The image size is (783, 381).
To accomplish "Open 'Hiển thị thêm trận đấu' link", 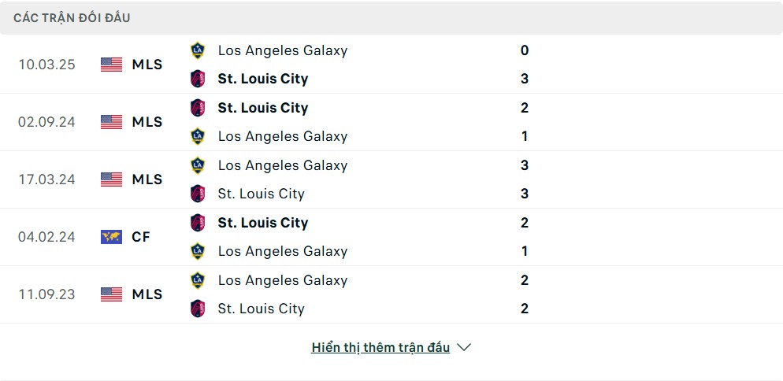I will pyautogui.click(x=380, y=347).
